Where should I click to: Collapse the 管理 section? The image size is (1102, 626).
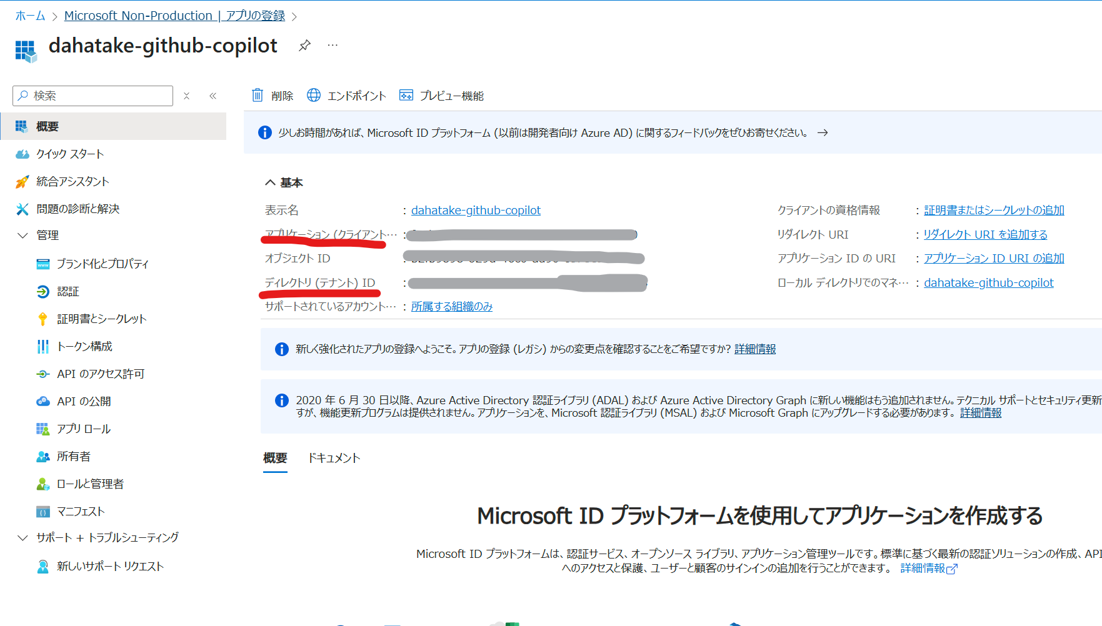23,235
